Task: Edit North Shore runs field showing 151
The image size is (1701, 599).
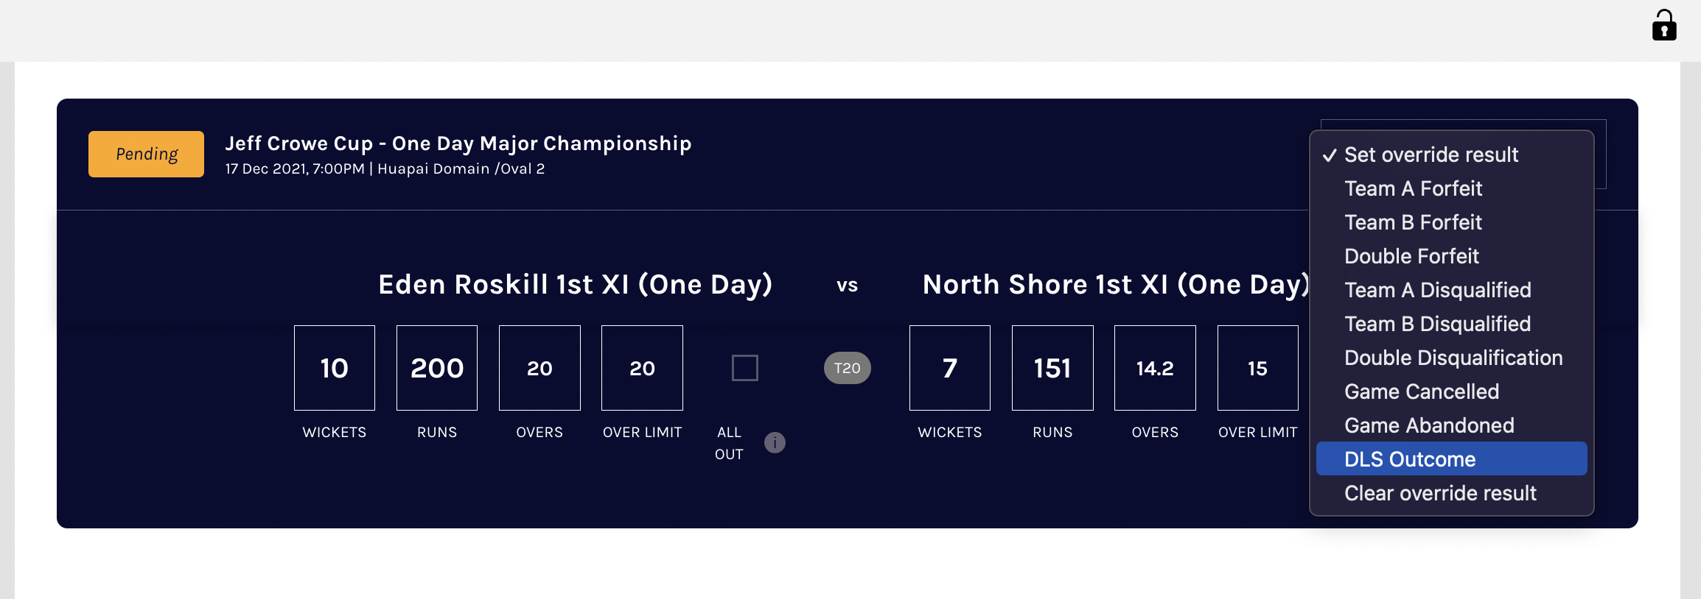Action: pos(1052,368)
